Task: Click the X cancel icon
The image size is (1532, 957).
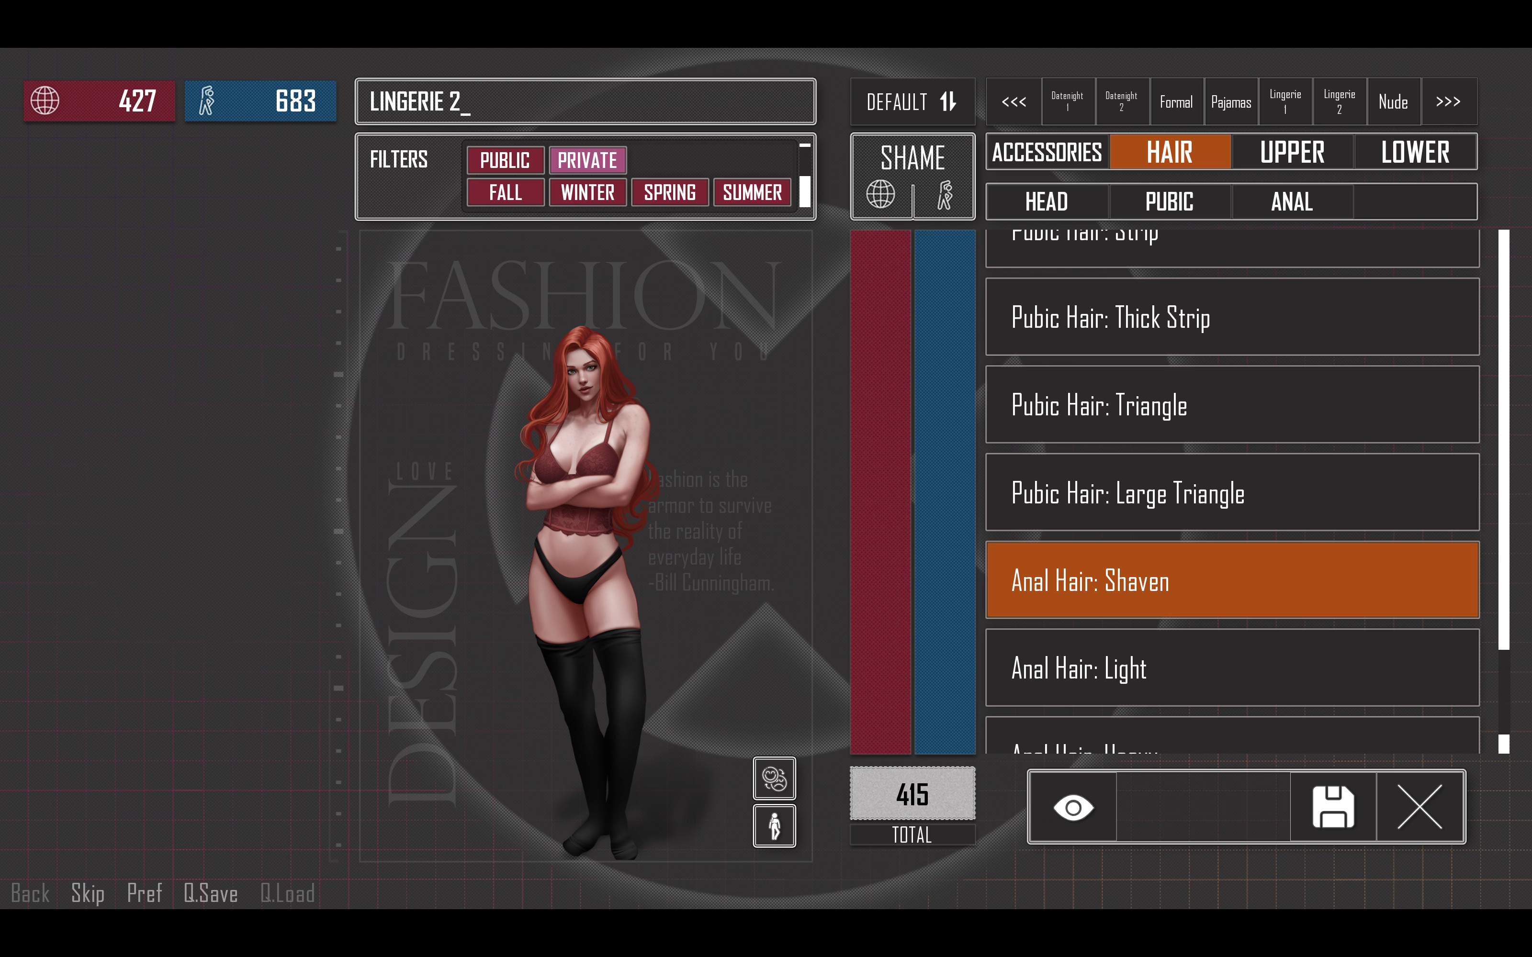Action: [1419, 807]
